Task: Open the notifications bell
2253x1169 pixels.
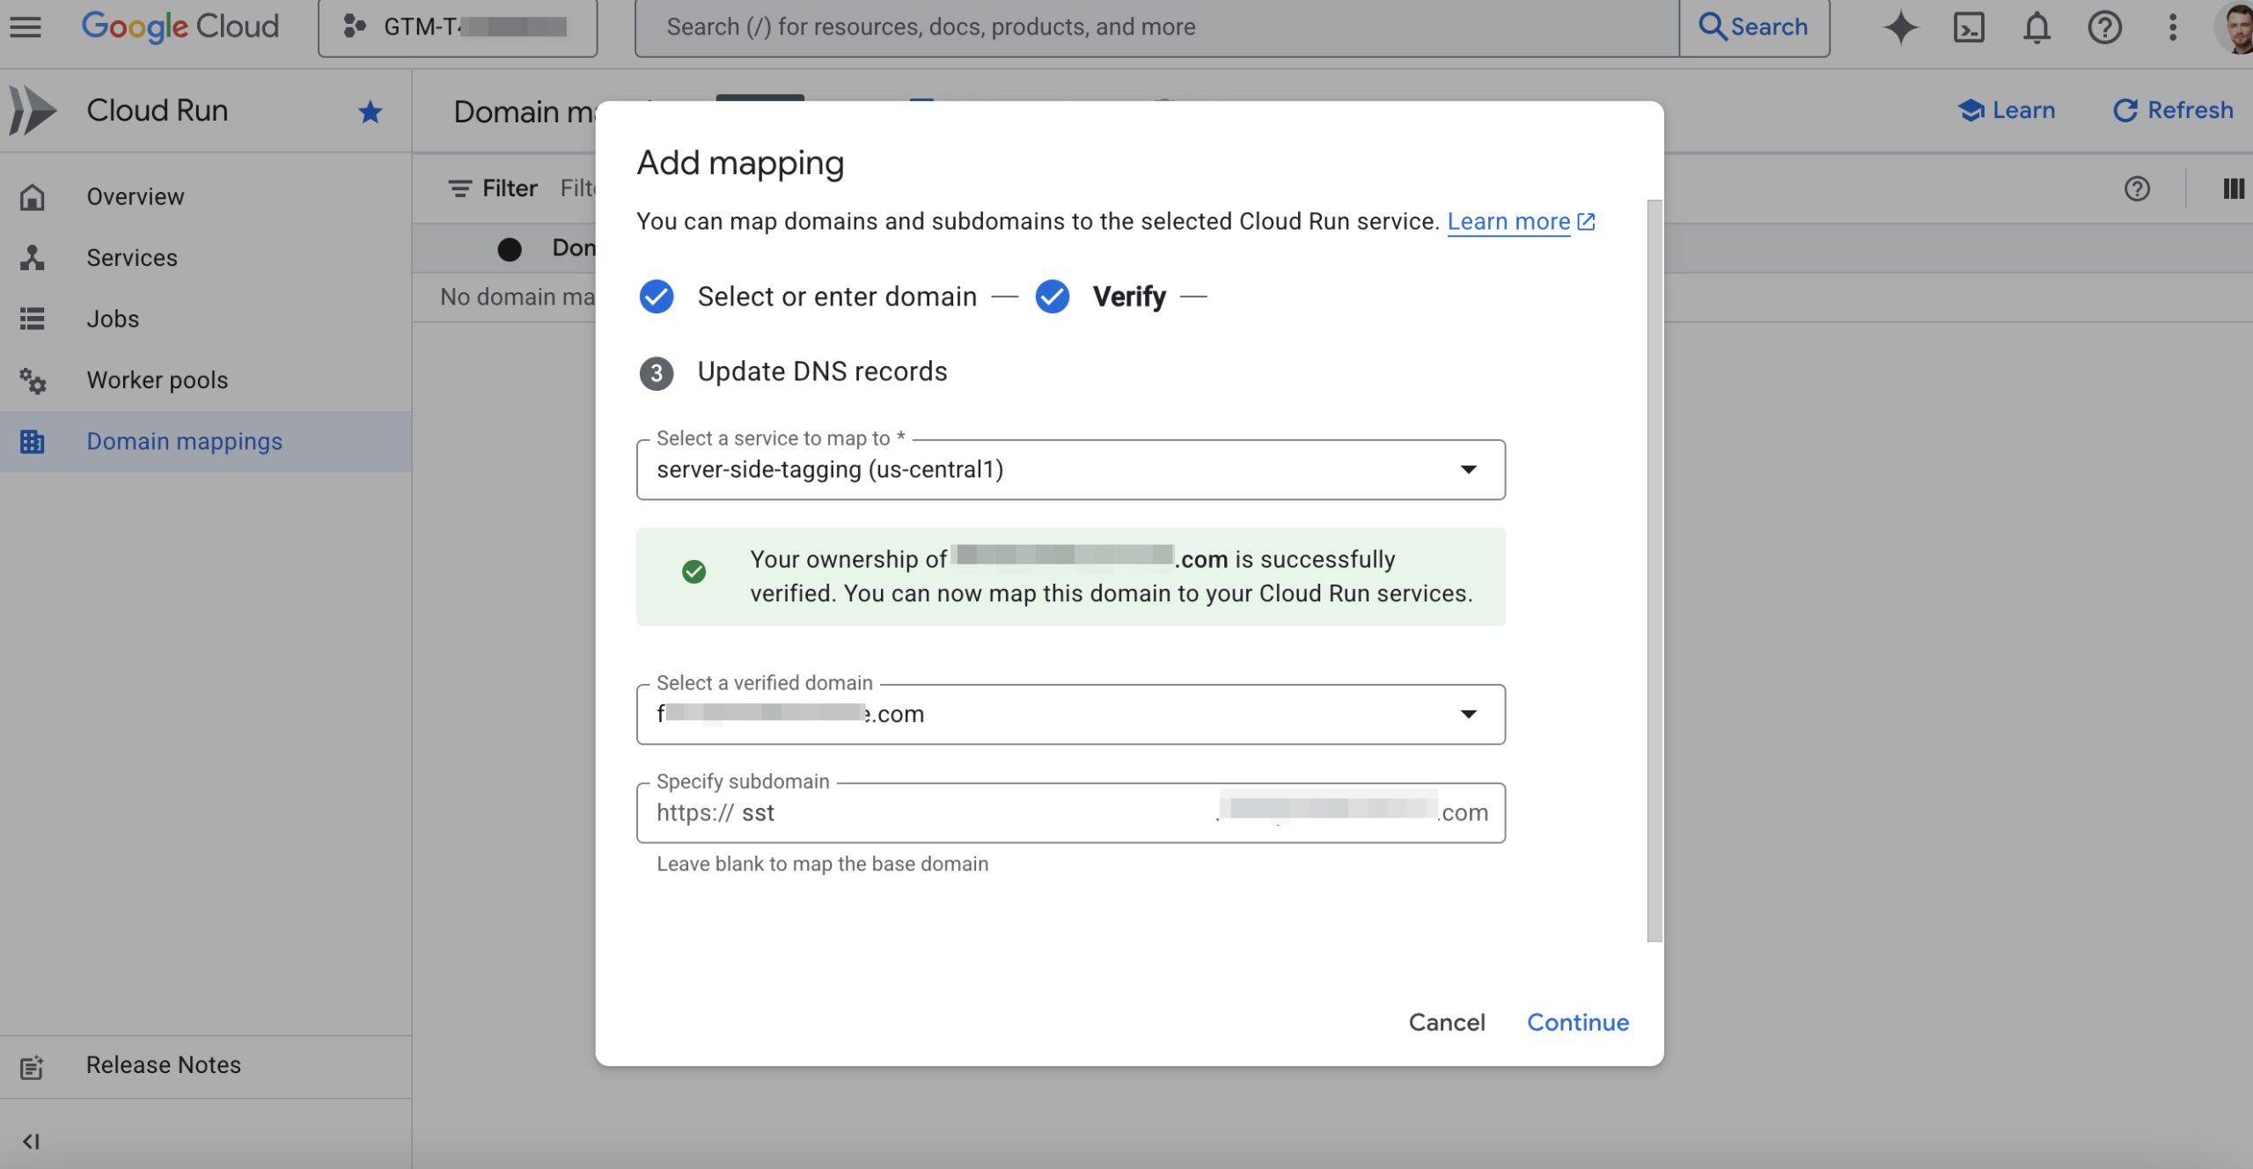Action: 2036,26
